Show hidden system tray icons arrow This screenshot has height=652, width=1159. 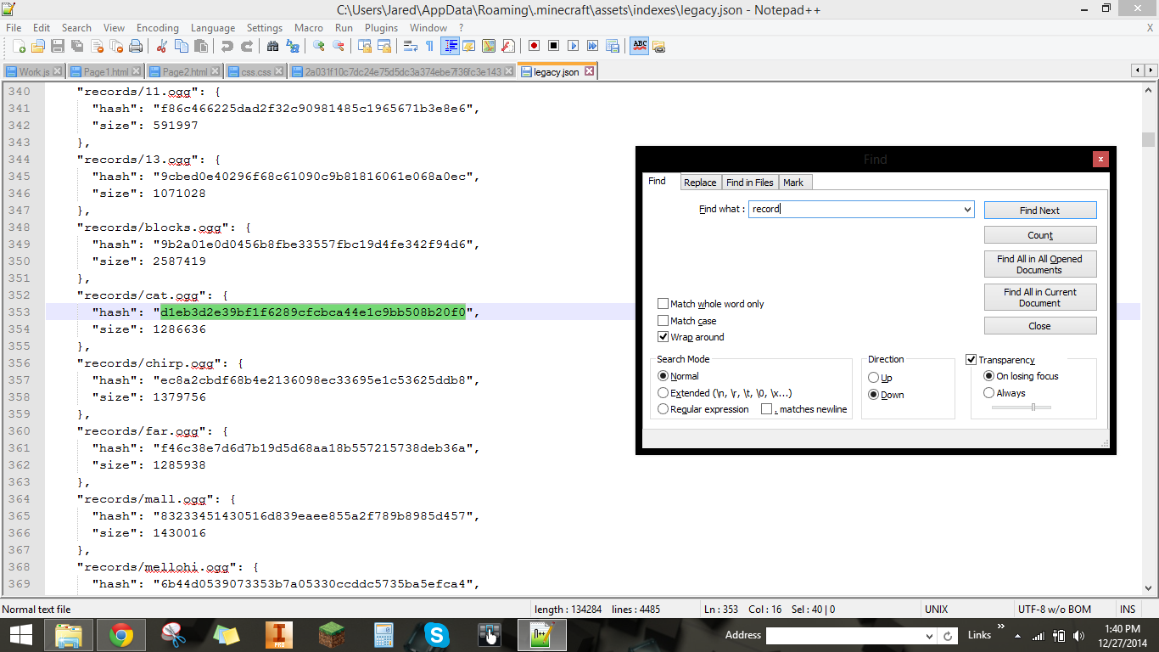coord(1019,635)
